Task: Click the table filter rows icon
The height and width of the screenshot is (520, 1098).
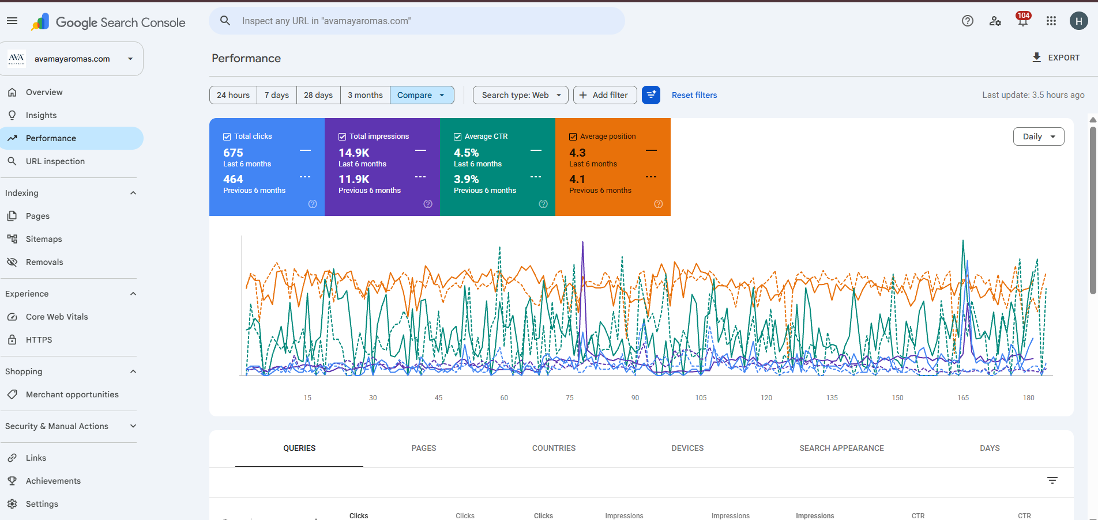Action: tap(1052, 480)
